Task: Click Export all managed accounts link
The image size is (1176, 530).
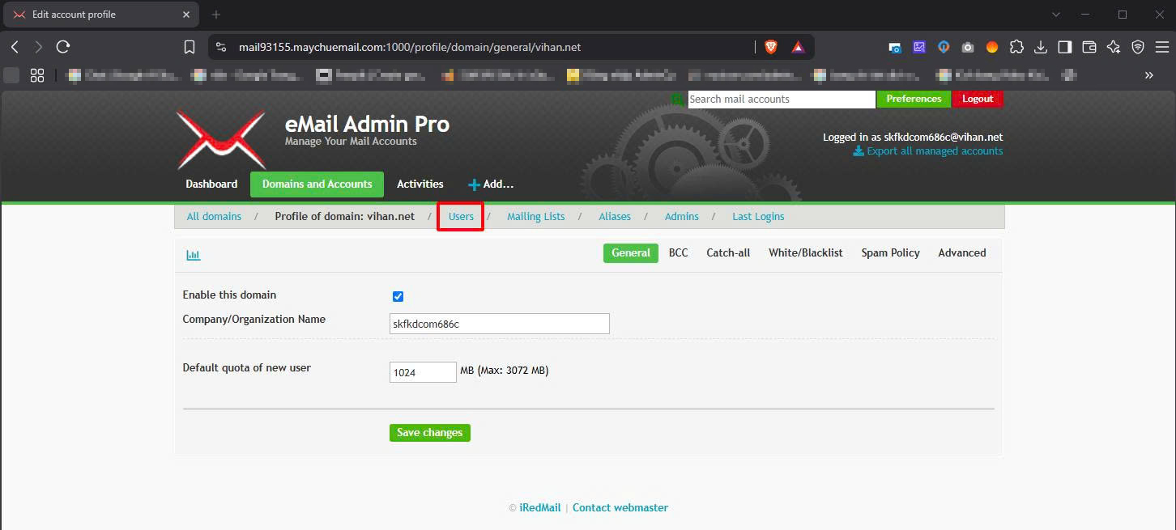Action: pos(928,151)
